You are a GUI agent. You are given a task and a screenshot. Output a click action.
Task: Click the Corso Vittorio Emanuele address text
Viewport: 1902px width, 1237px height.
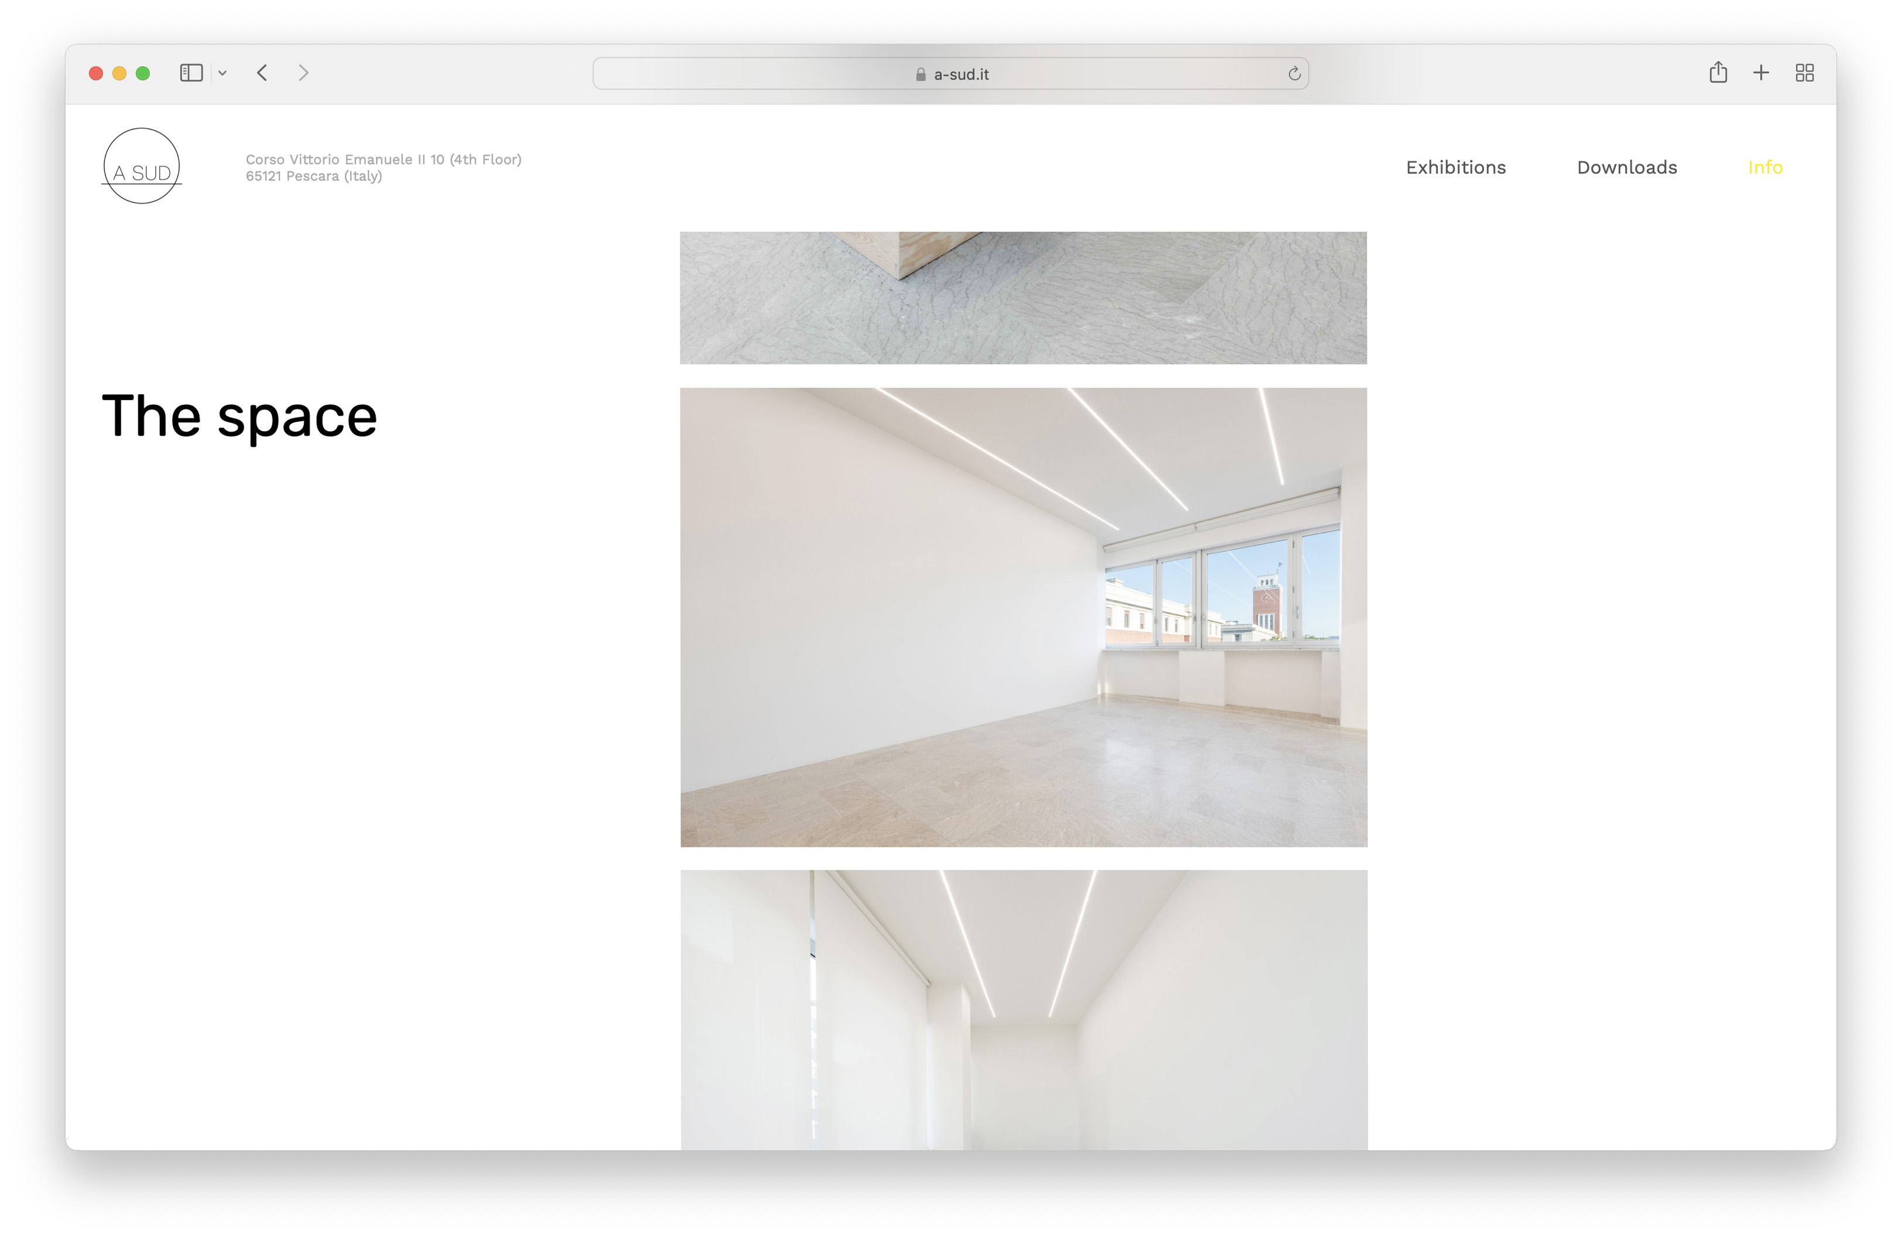(x=384, y=159)
